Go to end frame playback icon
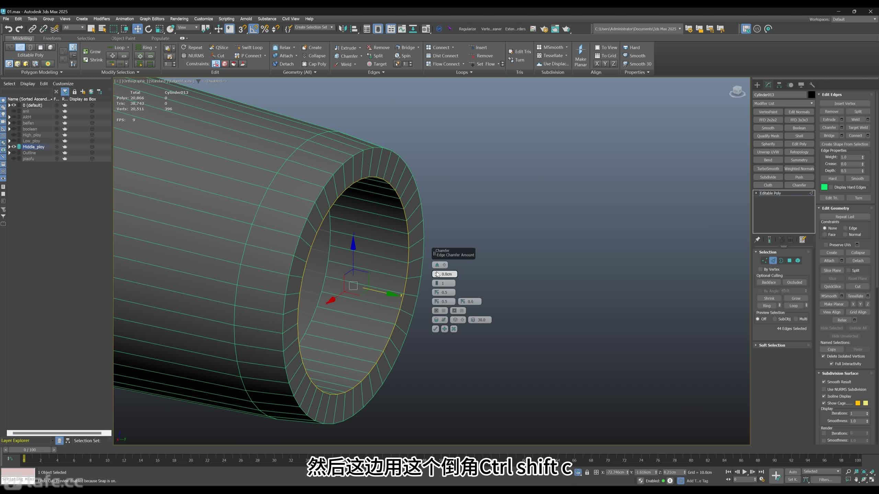Screen dimensions: 879x494 pyautogui.click(x=761, y=472)
